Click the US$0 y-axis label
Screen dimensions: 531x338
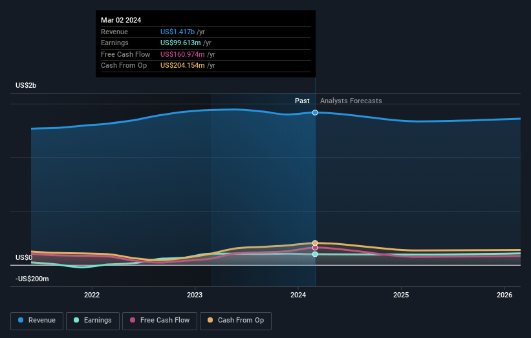pos(24,257)
